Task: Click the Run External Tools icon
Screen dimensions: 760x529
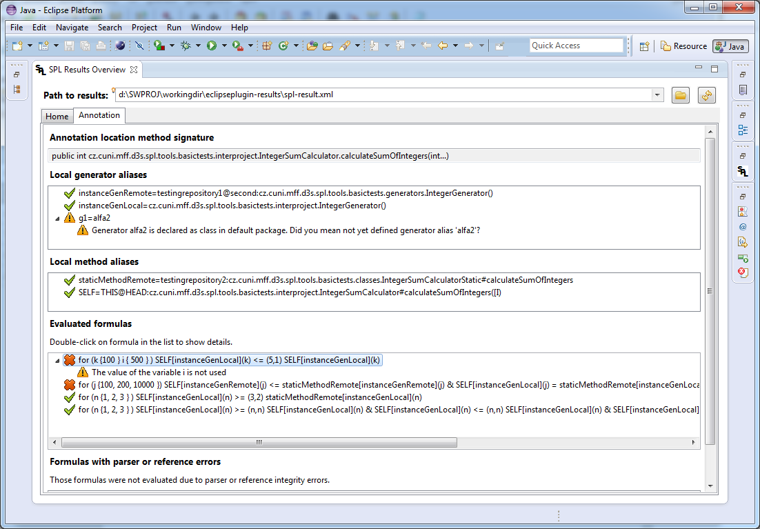Action: tap(237, 46)
